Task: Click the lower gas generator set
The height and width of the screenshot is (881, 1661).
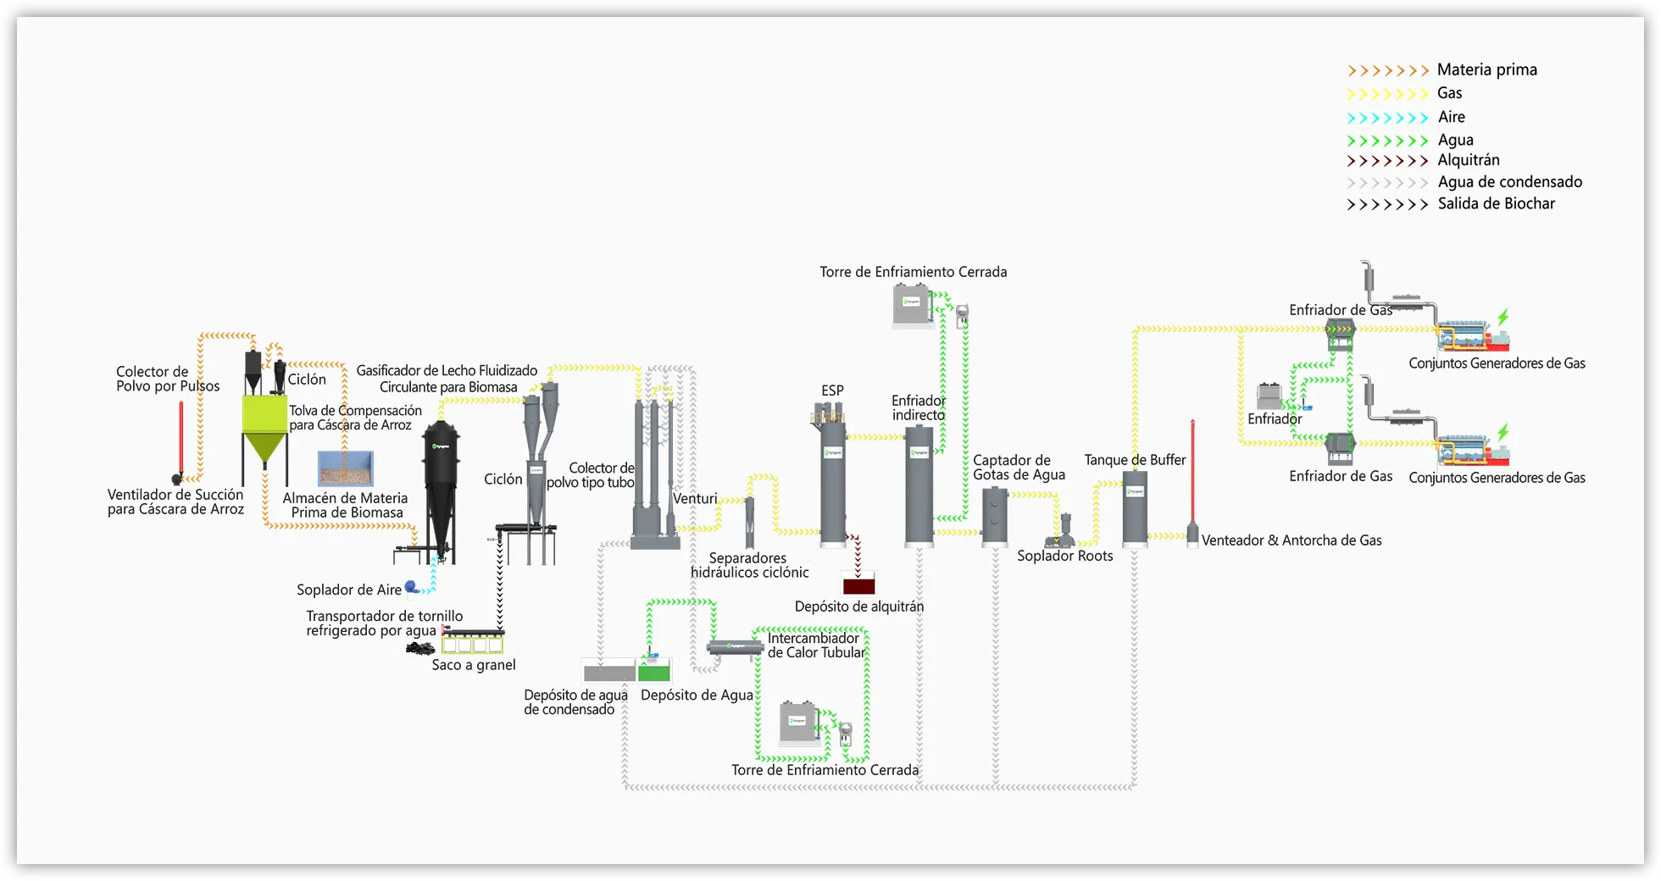Action: 1473,451
